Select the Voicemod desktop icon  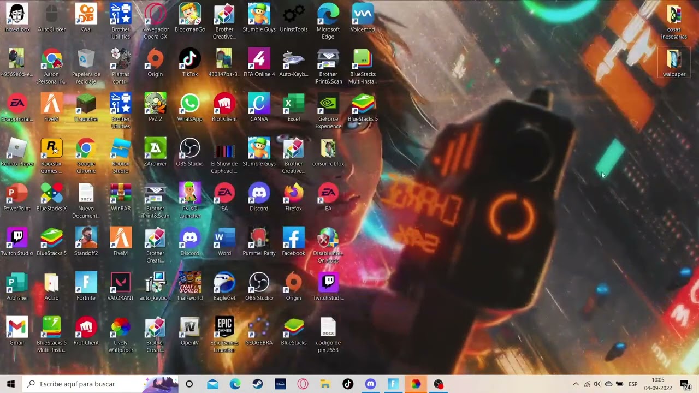click(363, 18)
